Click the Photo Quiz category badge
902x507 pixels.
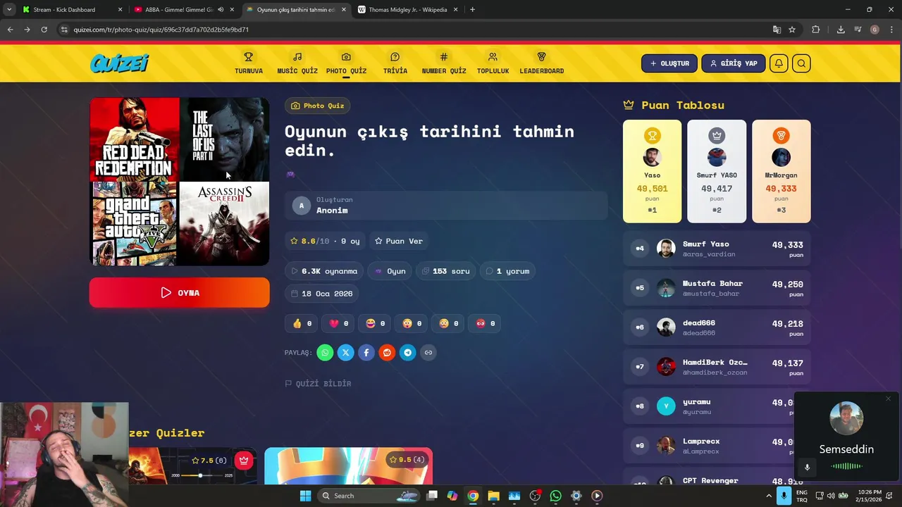click(x=318, y=106)
